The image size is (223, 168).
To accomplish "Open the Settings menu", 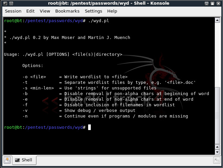I will 93,11.
